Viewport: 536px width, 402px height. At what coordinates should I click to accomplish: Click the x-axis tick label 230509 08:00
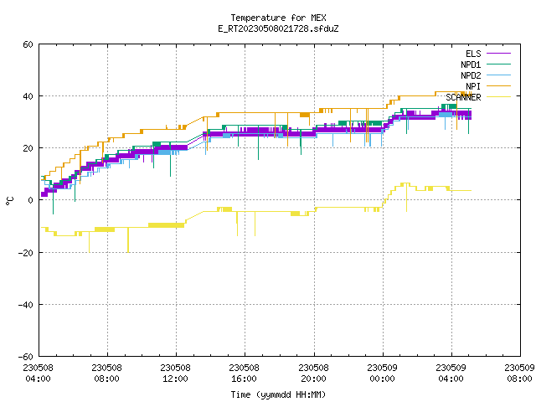[519, 374]
